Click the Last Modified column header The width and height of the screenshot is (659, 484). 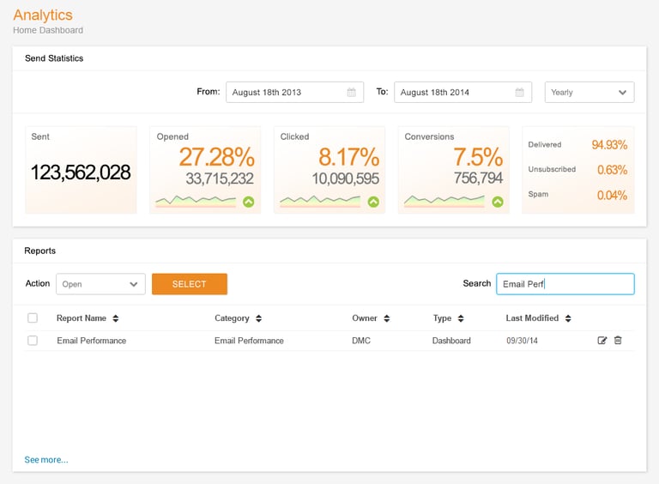click(x=532, y=318)
